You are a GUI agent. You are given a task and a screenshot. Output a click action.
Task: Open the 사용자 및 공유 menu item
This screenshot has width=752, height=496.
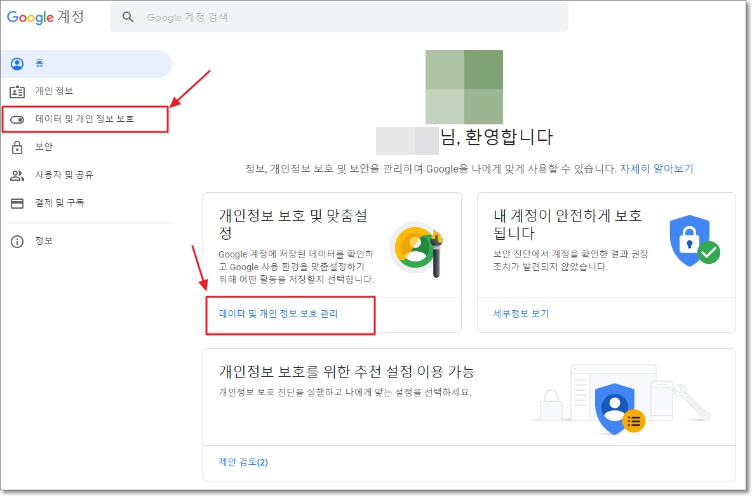[86, 175]
